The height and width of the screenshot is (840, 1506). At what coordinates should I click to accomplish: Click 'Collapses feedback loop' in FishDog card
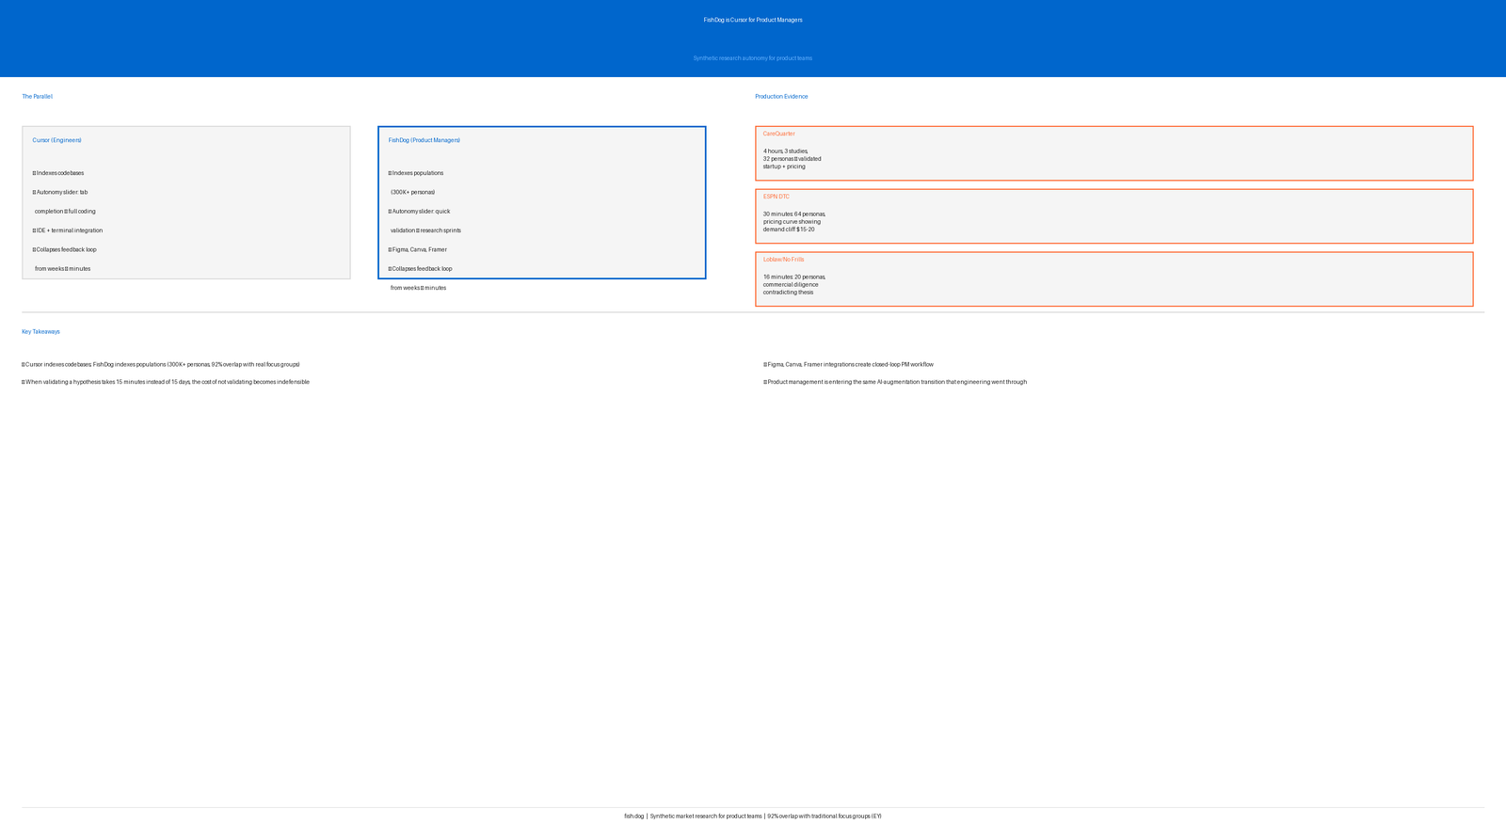pos(420,269)
